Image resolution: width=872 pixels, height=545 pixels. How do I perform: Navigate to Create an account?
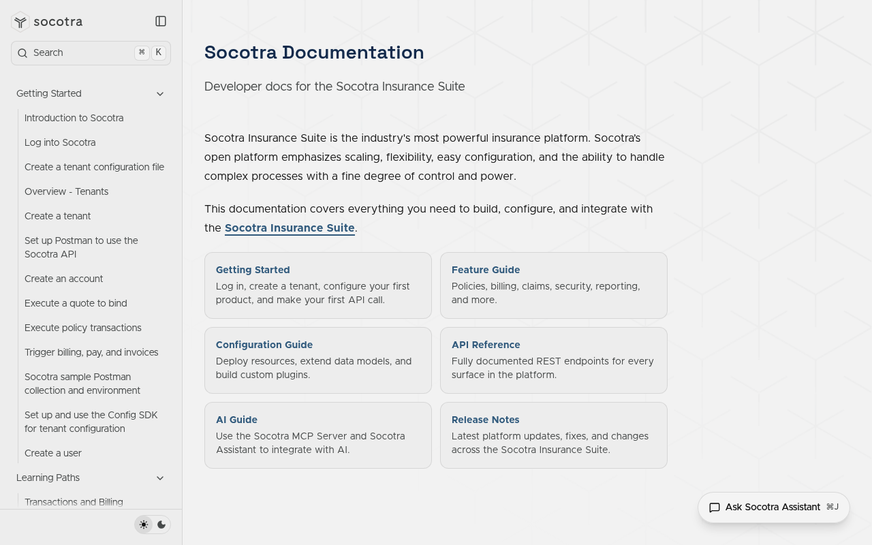[x=64, y=279]
